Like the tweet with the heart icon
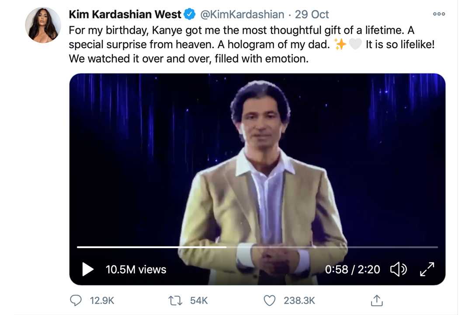 (x=270, y=301)
